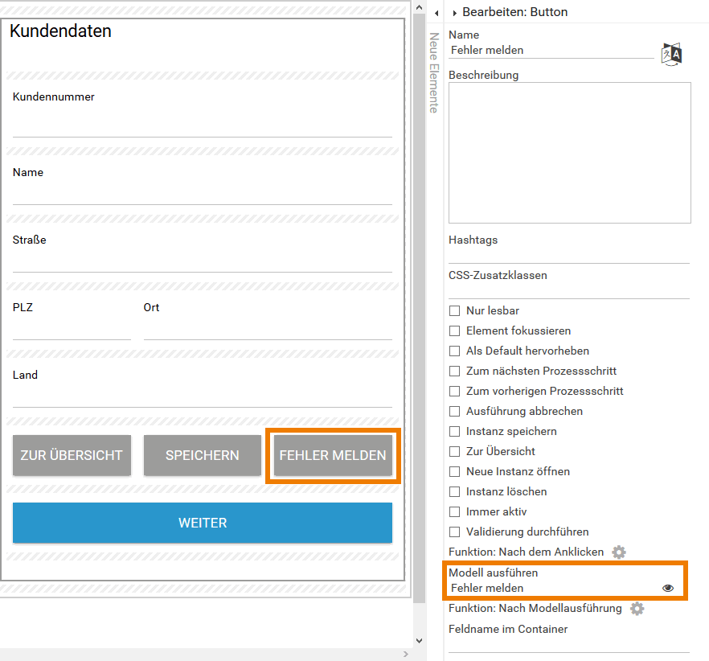The height and width of the screenshot is (661, 709).
Task: Enable the Nur lesbar checkbox
Action: [x=455, y=310]
